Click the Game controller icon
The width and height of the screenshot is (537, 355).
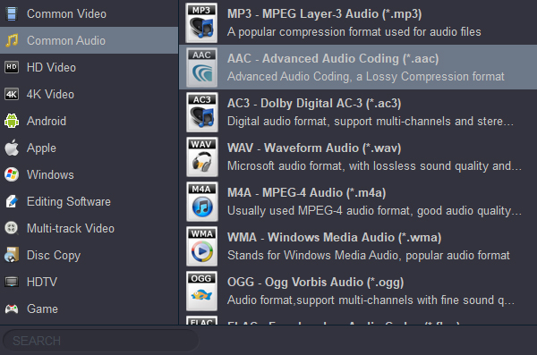click(12, 309)
